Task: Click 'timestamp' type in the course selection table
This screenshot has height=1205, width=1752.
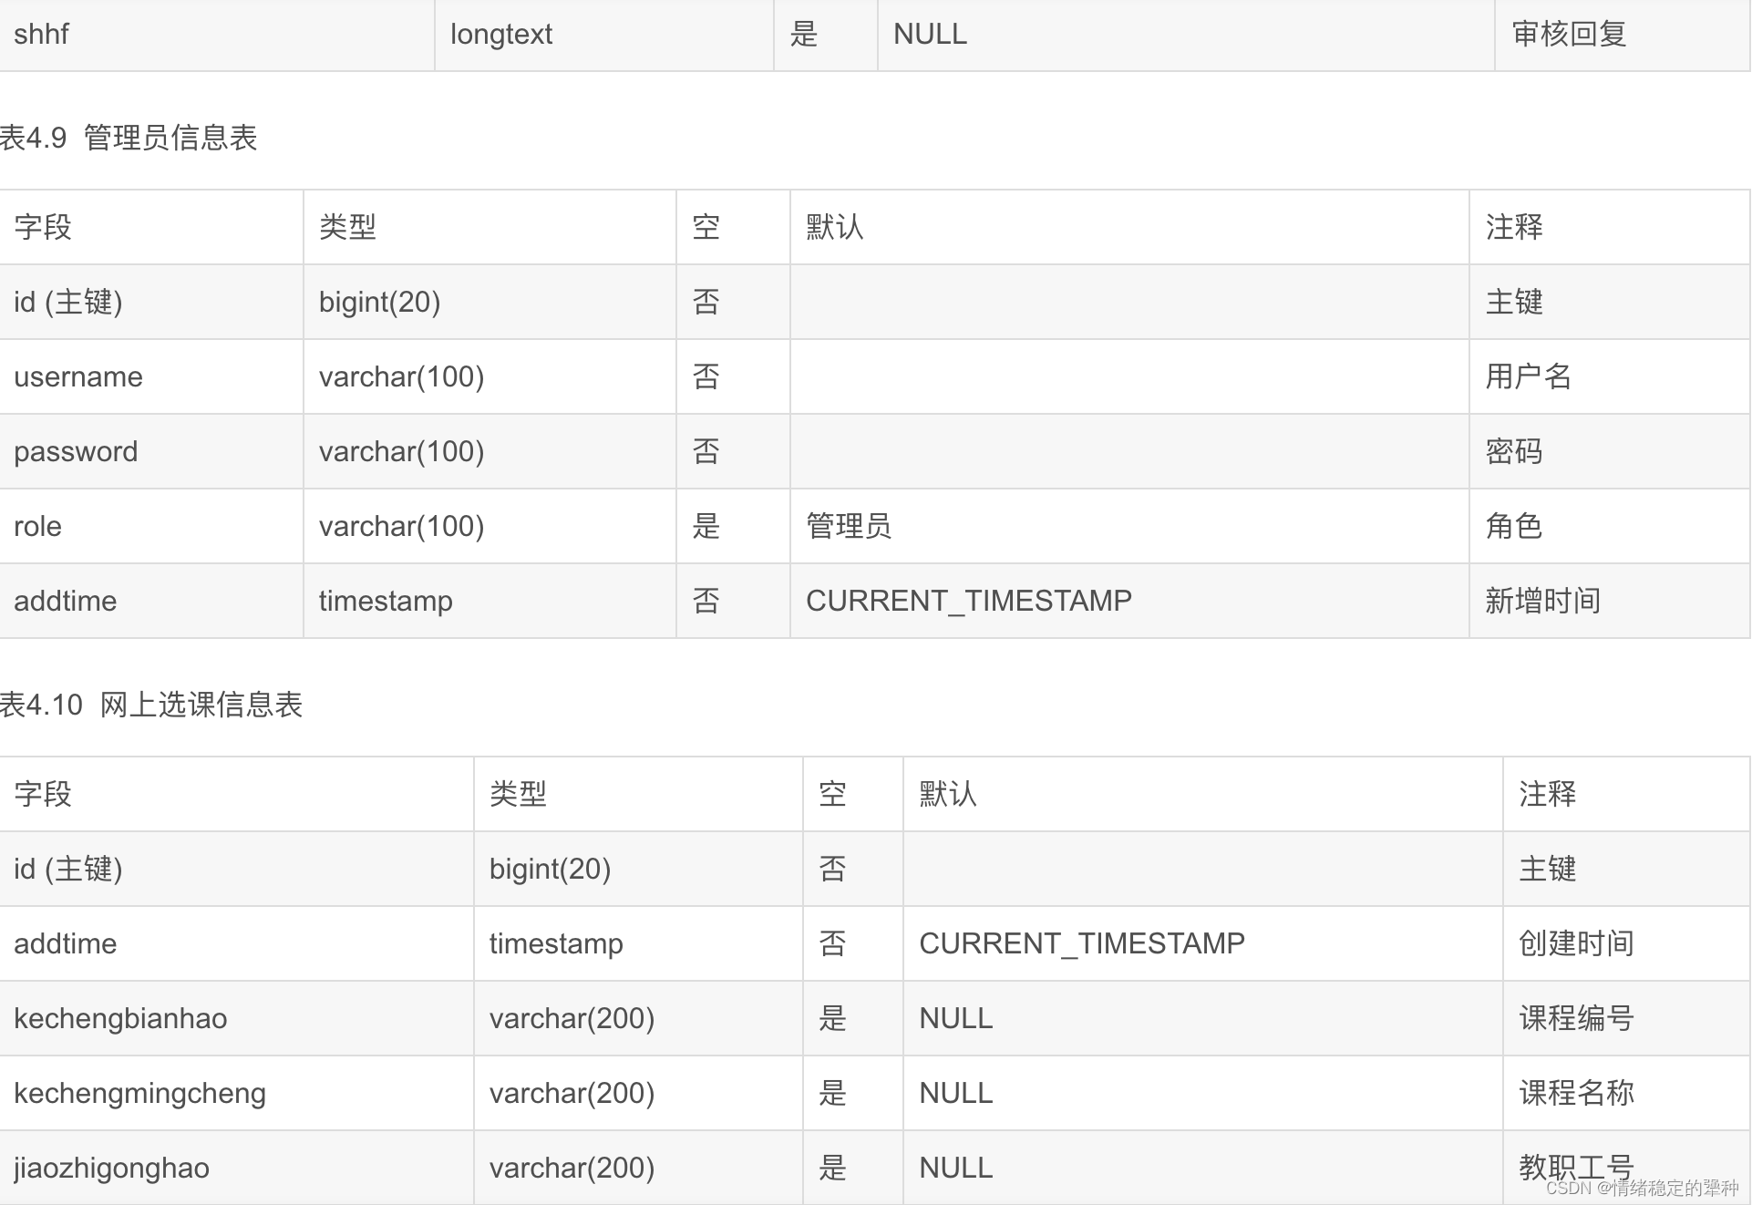Action: pyautogui.click(x=556, y=944)
